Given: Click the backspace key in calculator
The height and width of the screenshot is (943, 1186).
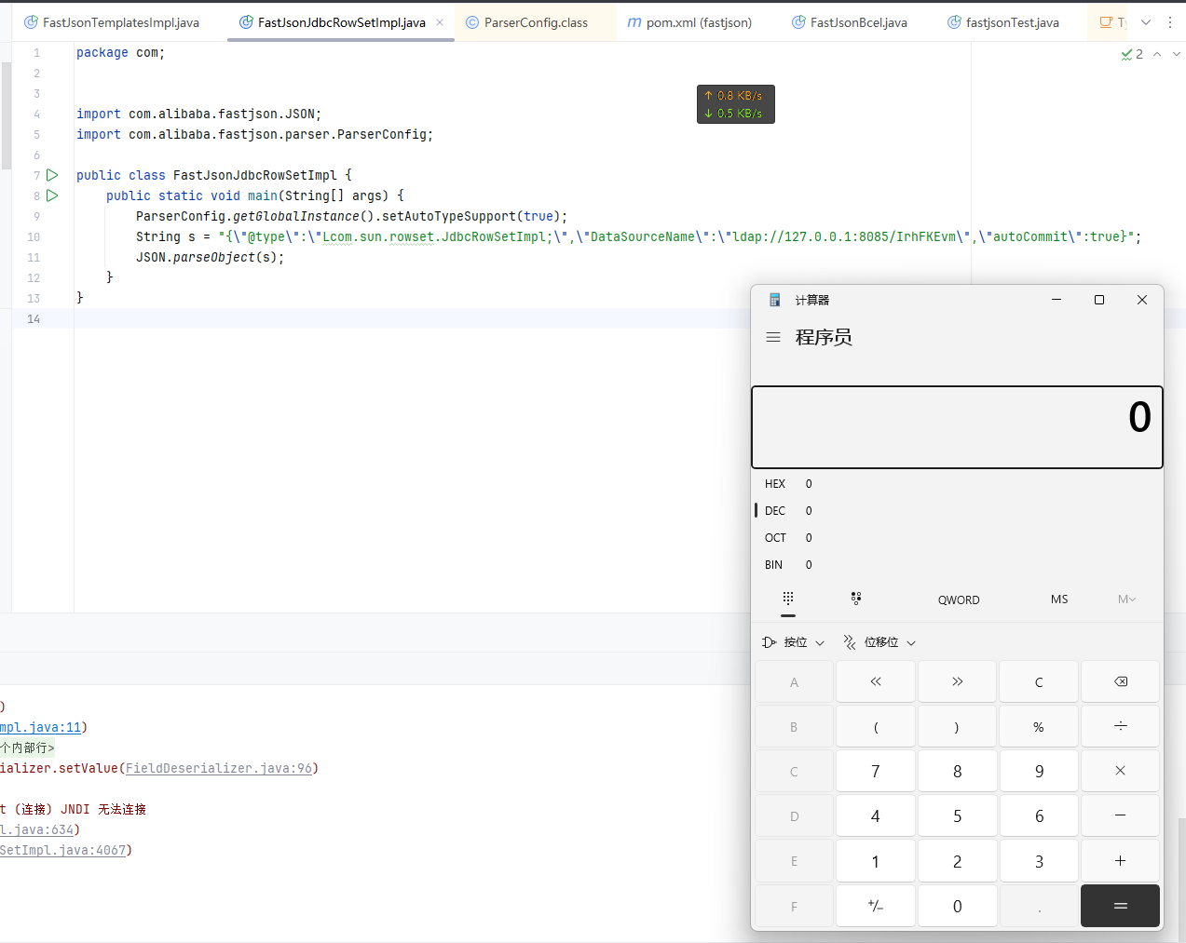Looking at the screenshot, I should (x=1121, y=681).
